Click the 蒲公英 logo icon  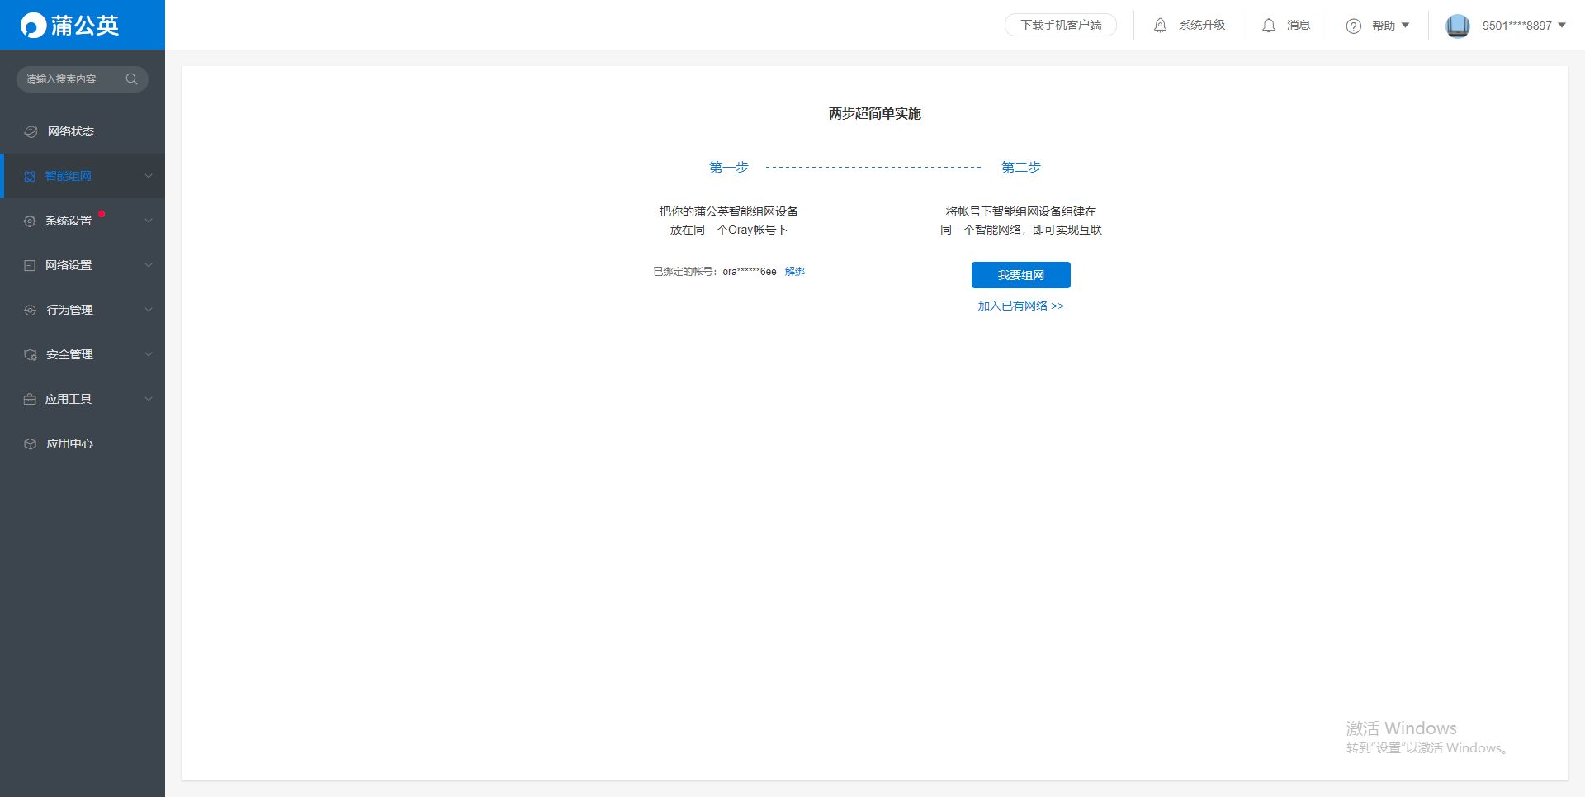coord(33,26)
